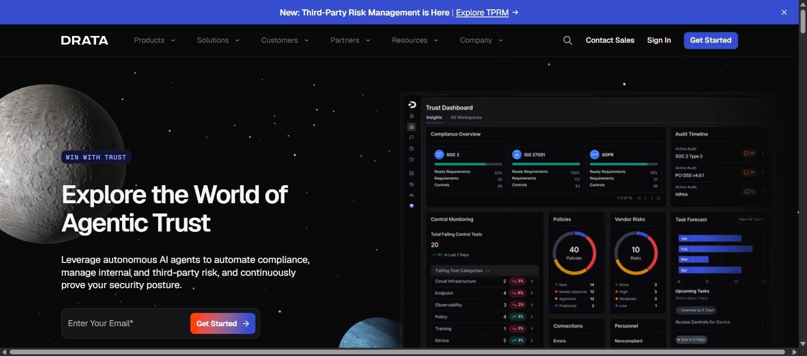Click the ISO 27001 framework badge icon
The height and width of the screenshot is (356, 807).
517,154
